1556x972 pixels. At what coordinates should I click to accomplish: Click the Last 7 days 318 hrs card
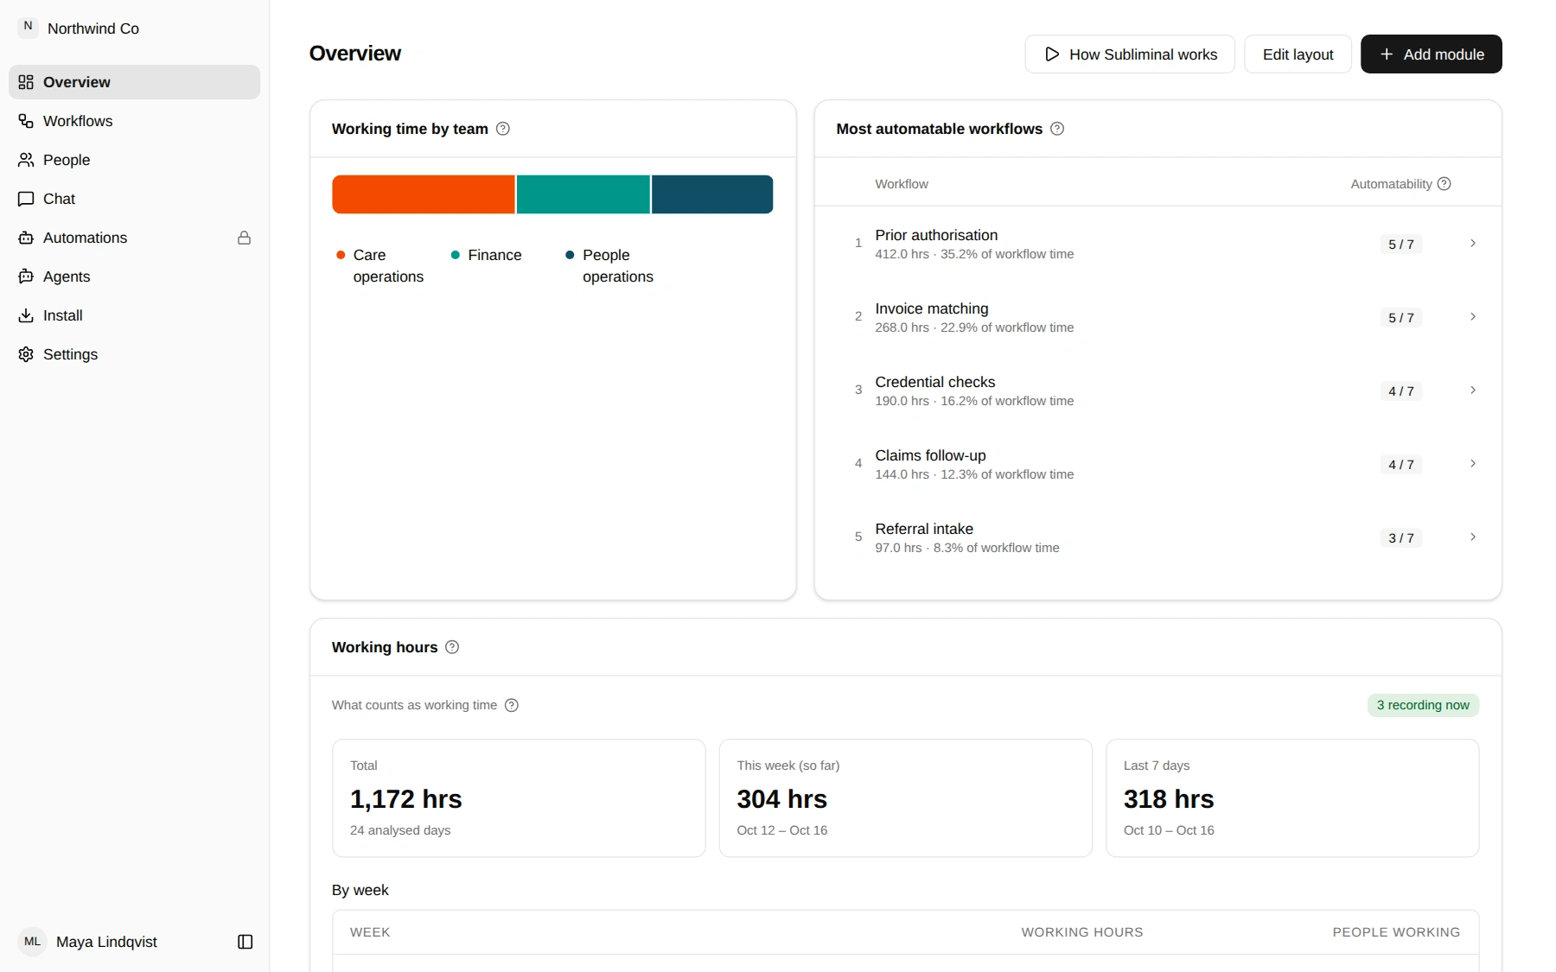pyautogui.click(x=1292, y=798)
